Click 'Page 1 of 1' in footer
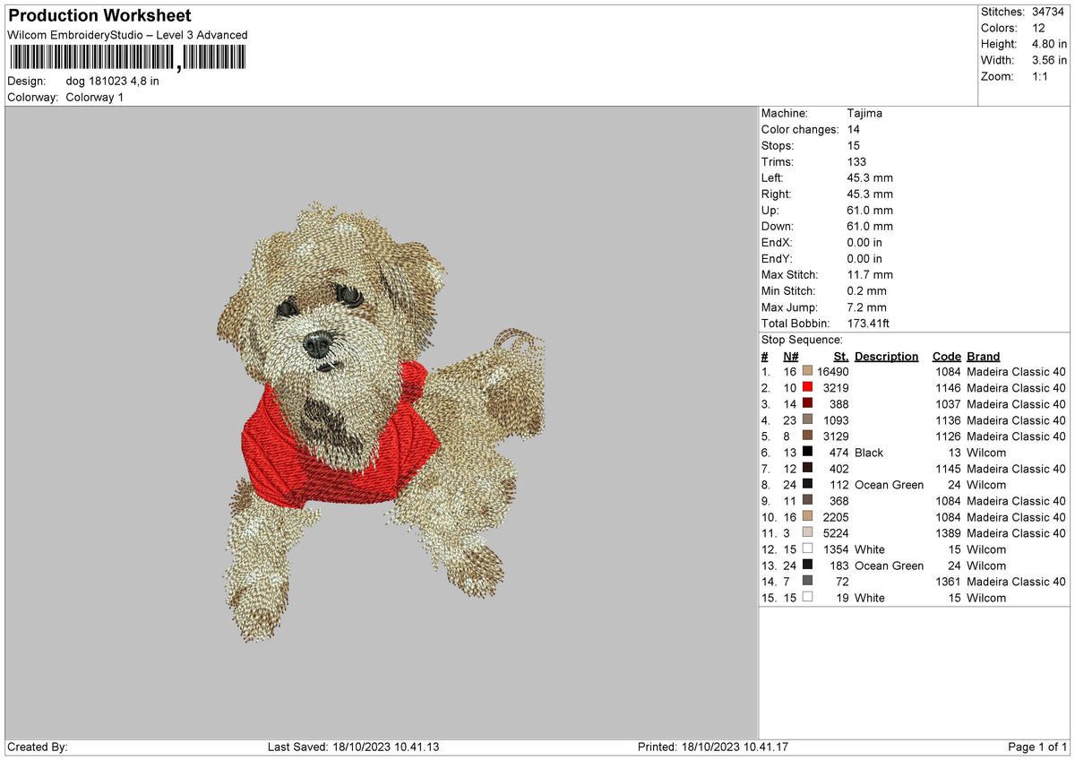 1037,747
